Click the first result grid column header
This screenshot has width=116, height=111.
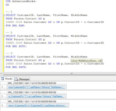point(37,83)
